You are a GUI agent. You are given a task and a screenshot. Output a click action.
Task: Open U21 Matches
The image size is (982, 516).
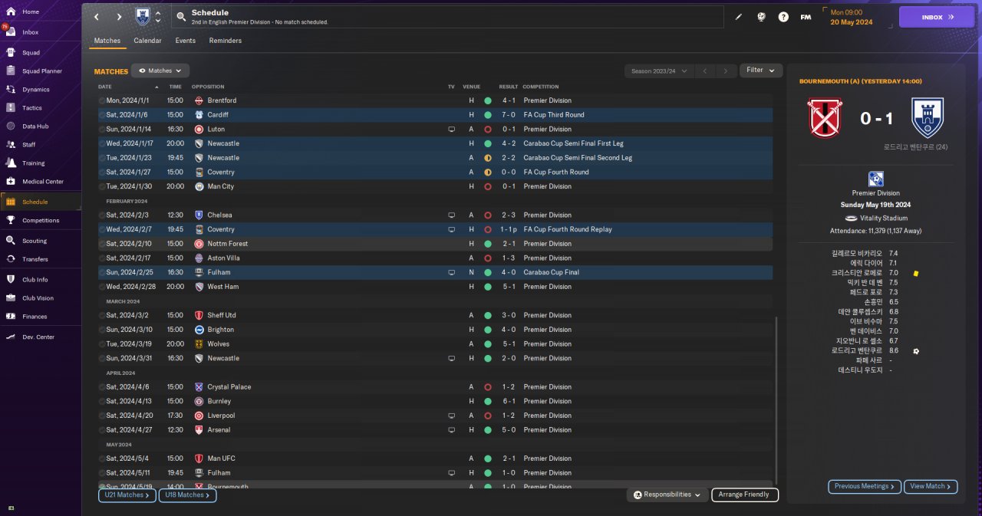pyautogui.click(x=127, y=495)
